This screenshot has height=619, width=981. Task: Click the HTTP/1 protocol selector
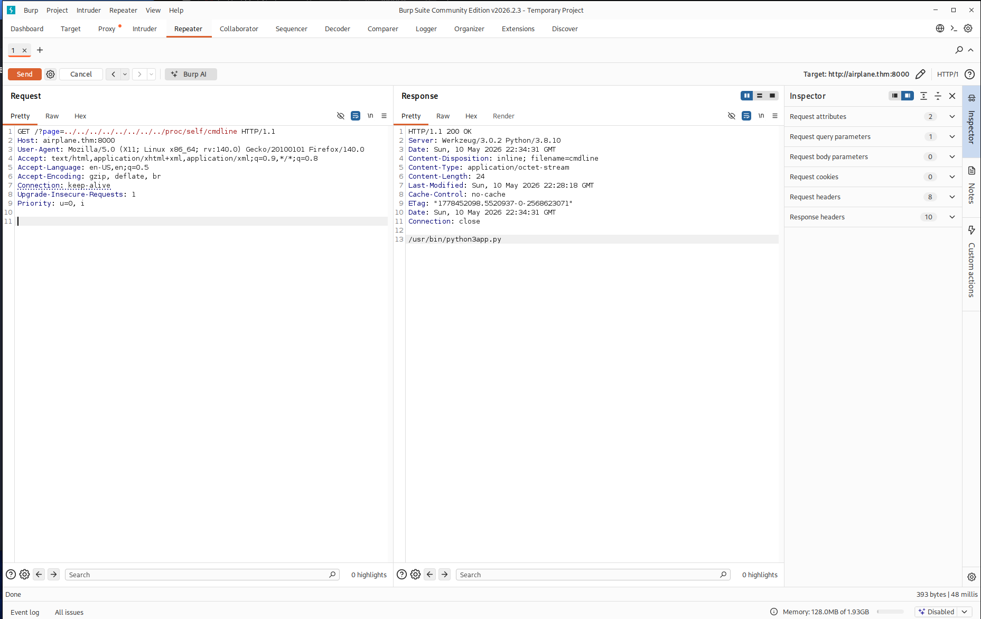point(948,74)
